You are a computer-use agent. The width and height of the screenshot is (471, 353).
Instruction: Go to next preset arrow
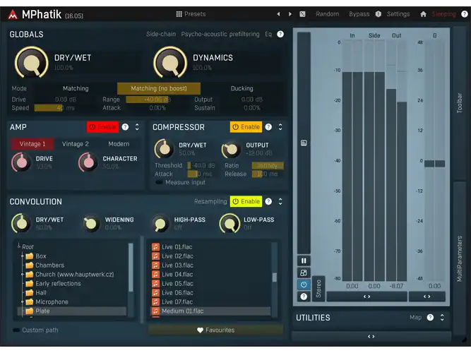point(290,14)
